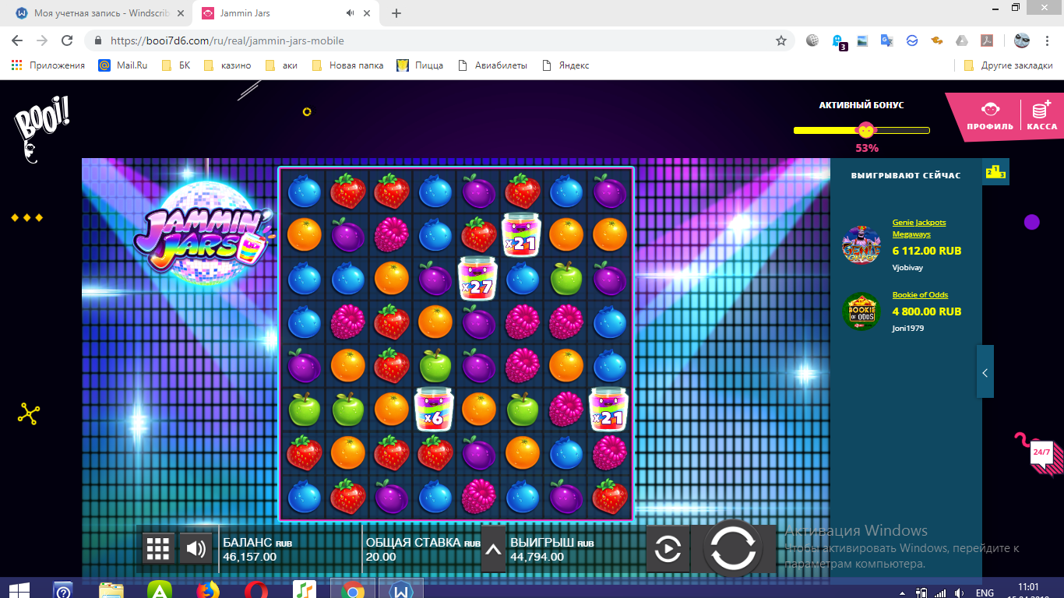Open a new browser tab

click(396, 13)
